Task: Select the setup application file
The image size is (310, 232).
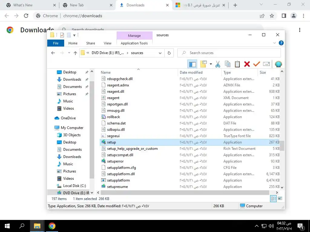Action: [x=190, y=142]
